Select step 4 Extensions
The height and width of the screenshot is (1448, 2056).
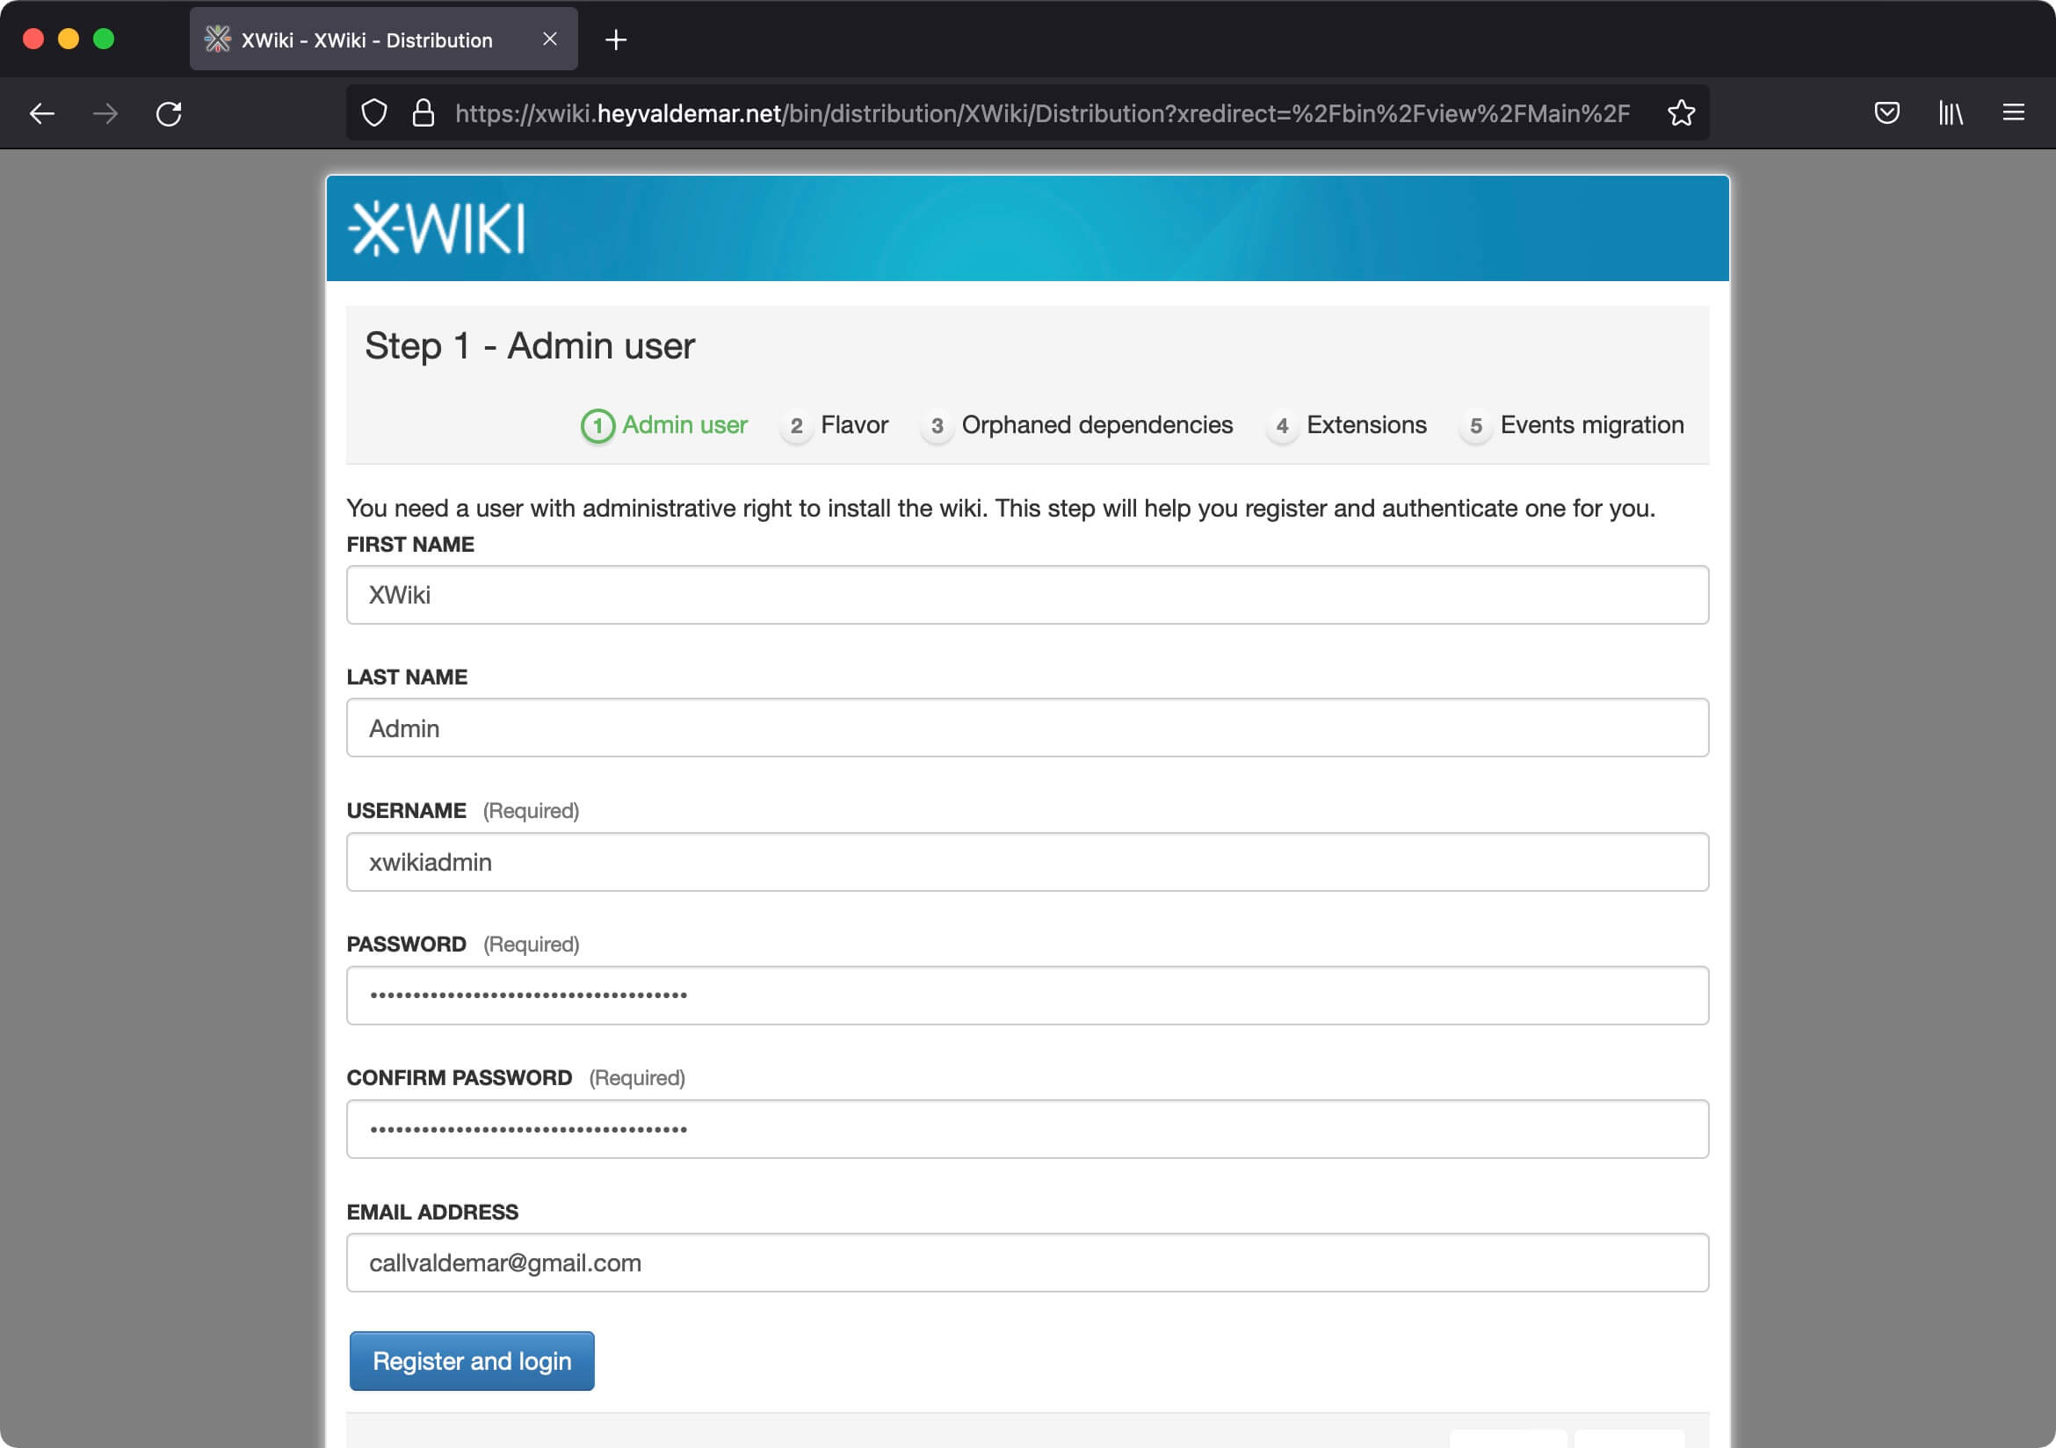coord(1346,425)
